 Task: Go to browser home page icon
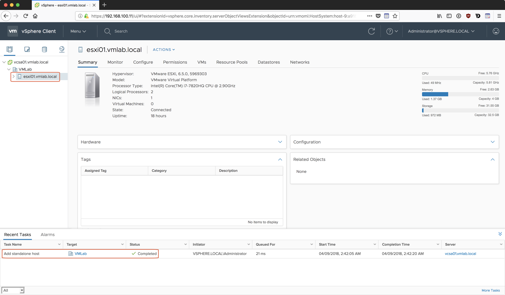[x=35, y=16]
